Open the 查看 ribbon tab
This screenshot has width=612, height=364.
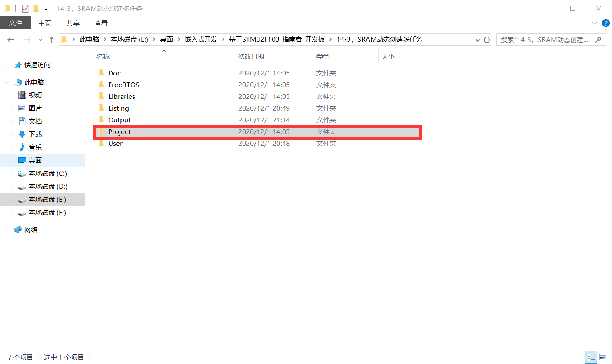coord(101,23)
